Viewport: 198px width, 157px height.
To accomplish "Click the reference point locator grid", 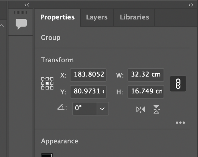I will (x=47, y=83).
